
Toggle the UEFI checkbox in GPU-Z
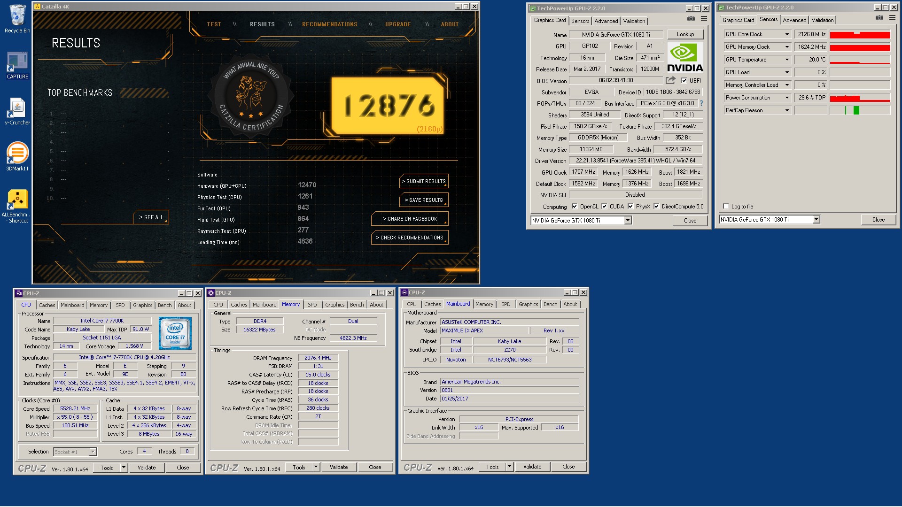click(684, 80)
